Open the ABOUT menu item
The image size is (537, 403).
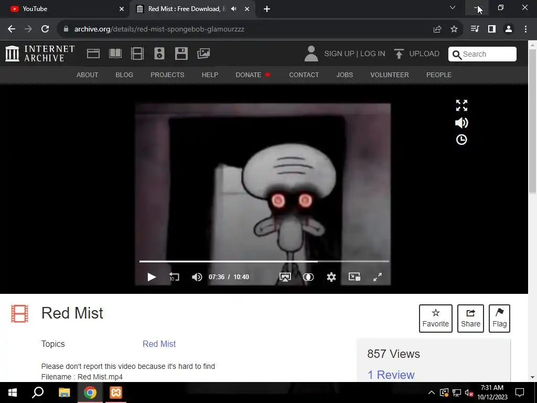click(x=88, y=75)
